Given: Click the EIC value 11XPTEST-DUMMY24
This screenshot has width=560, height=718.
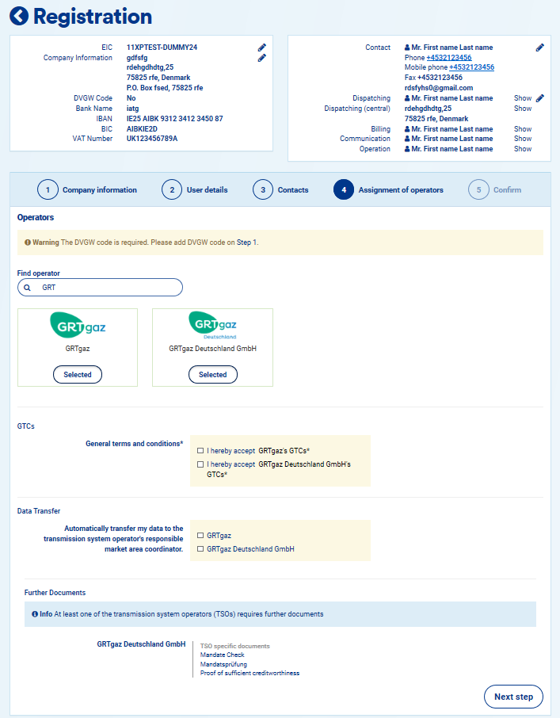Looking at the screenshot, I should (162, 48).
